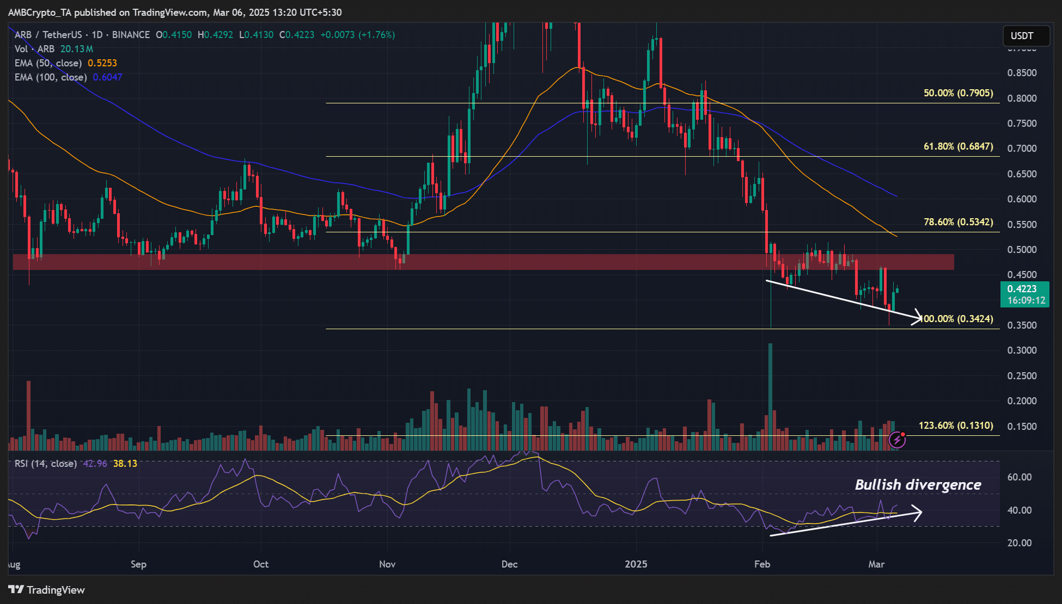Click the EMA (50, close) indicator legend
This screenshot has height=604, width=1062.
pyautogui.click(x=48, y=63)
